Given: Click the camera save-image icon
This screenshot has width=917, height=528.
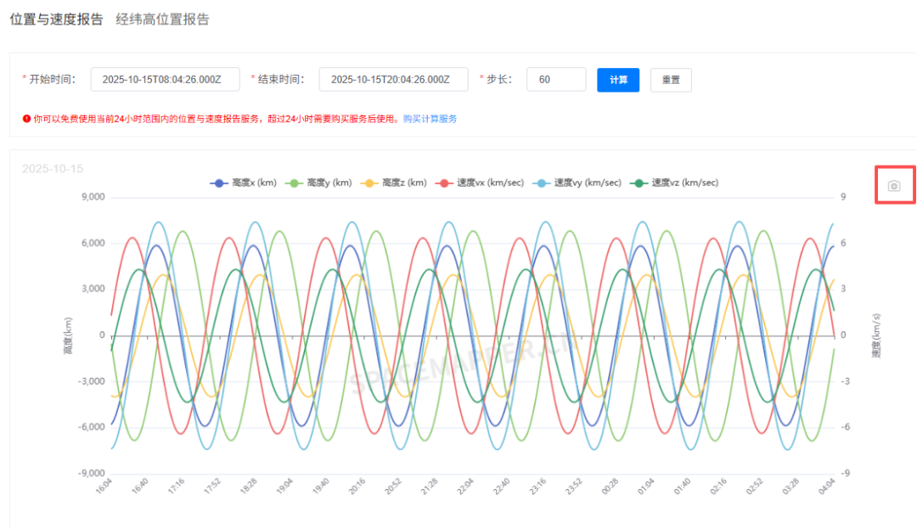Looking at the screenshot, I should point(893,186).
